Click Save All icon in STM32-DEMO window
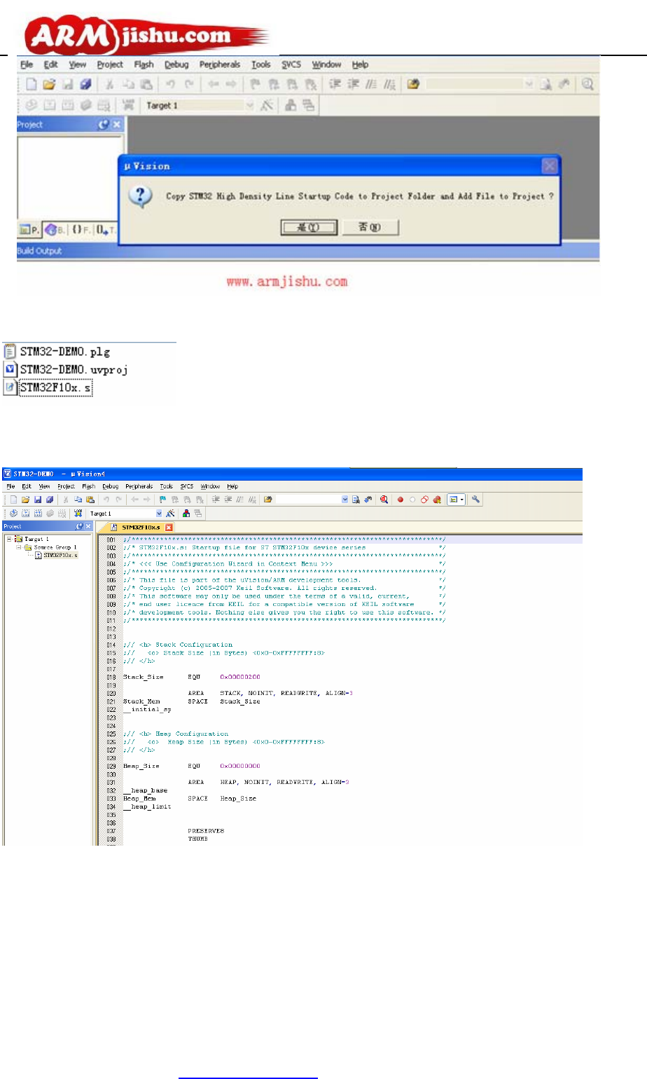The width and height of the screenshot is (647, 1079). pos(50,500)
